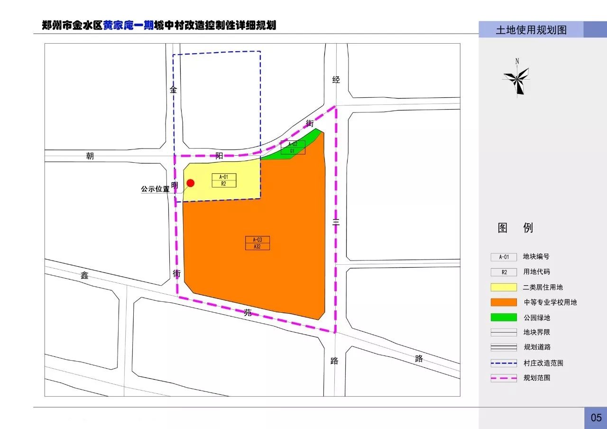Viewport: 607px width, 429px height.
Task: Click the blue 黄家庵一期 words in the title
Action: point(128,25)
